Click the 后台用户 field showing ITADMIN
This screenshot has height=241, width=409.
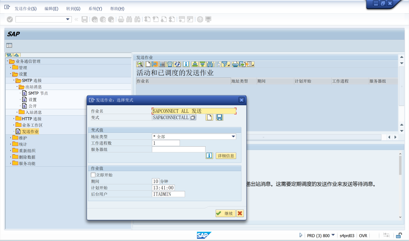pos(168,194)
